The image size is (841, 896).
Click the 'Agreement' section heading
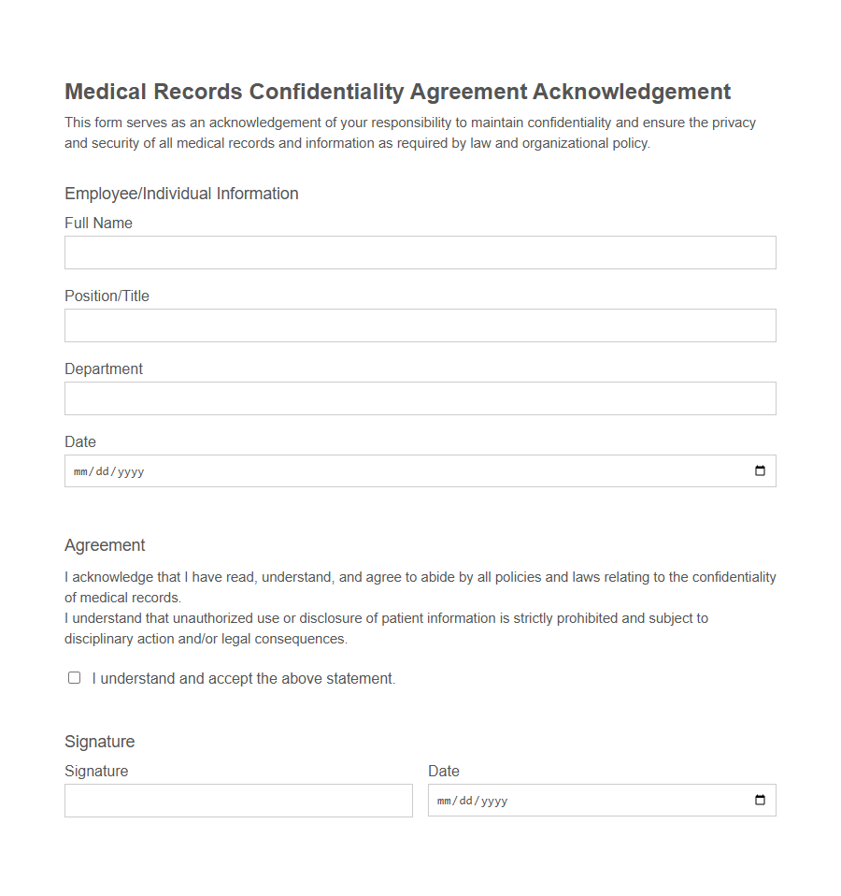[x=105, y=545]
